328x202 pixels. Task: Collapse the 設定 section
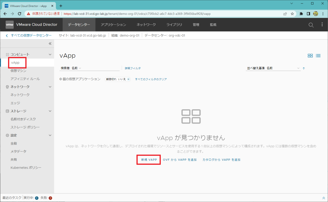pyautogui.click(x=50, y=135)
